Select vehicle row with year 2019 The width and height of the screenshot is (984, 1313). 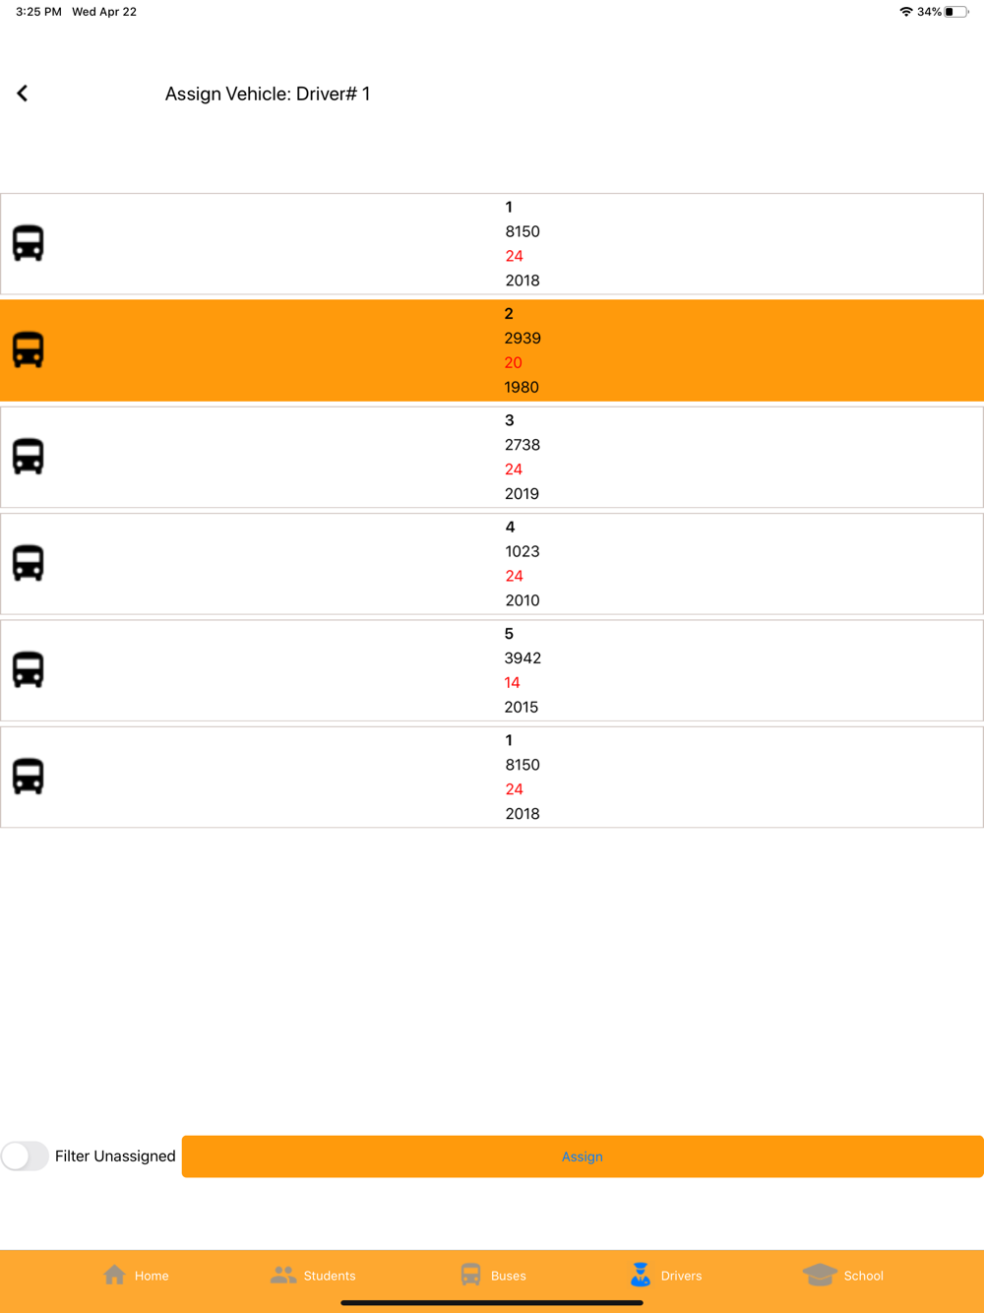[492, 457]
